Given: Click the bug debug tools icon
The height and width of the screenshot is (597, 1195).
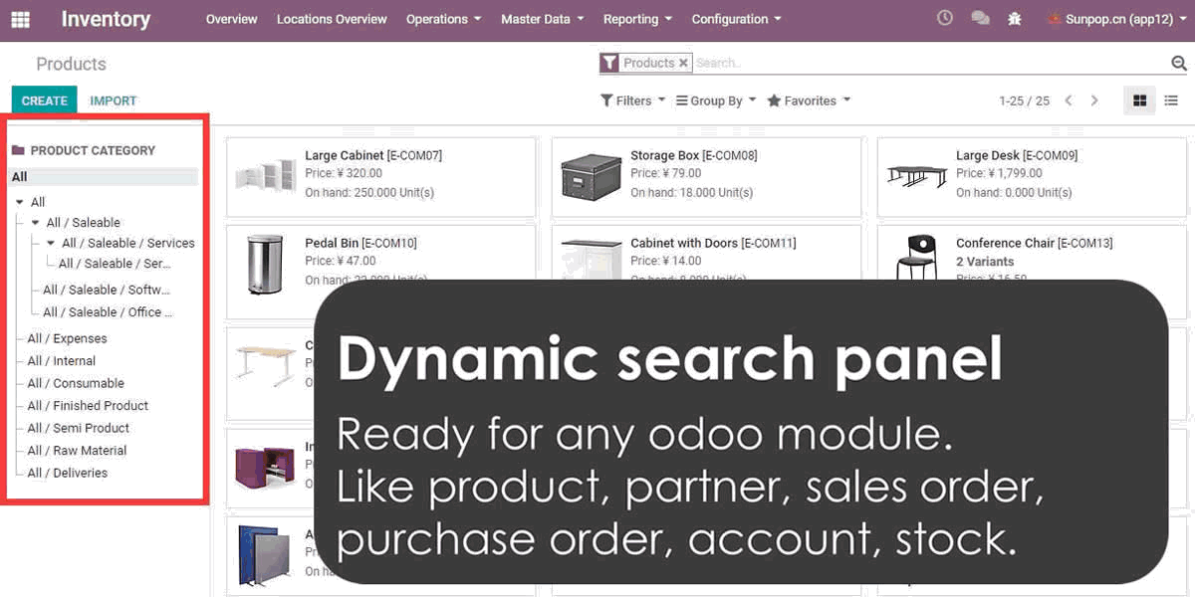Looking at the screenshot, I should click(x=1014, y=19).
